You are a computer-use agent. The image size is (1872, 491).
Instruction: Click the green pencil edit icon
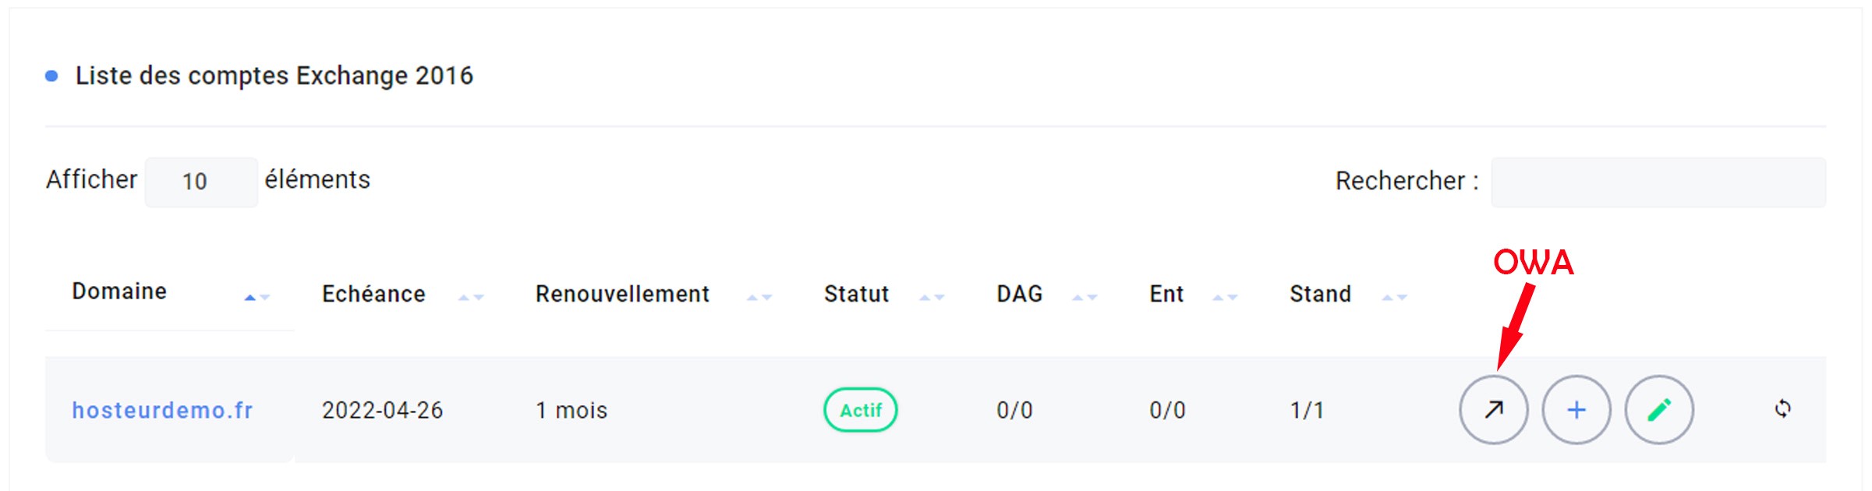pyautogui.click(x=1658, y=410)
